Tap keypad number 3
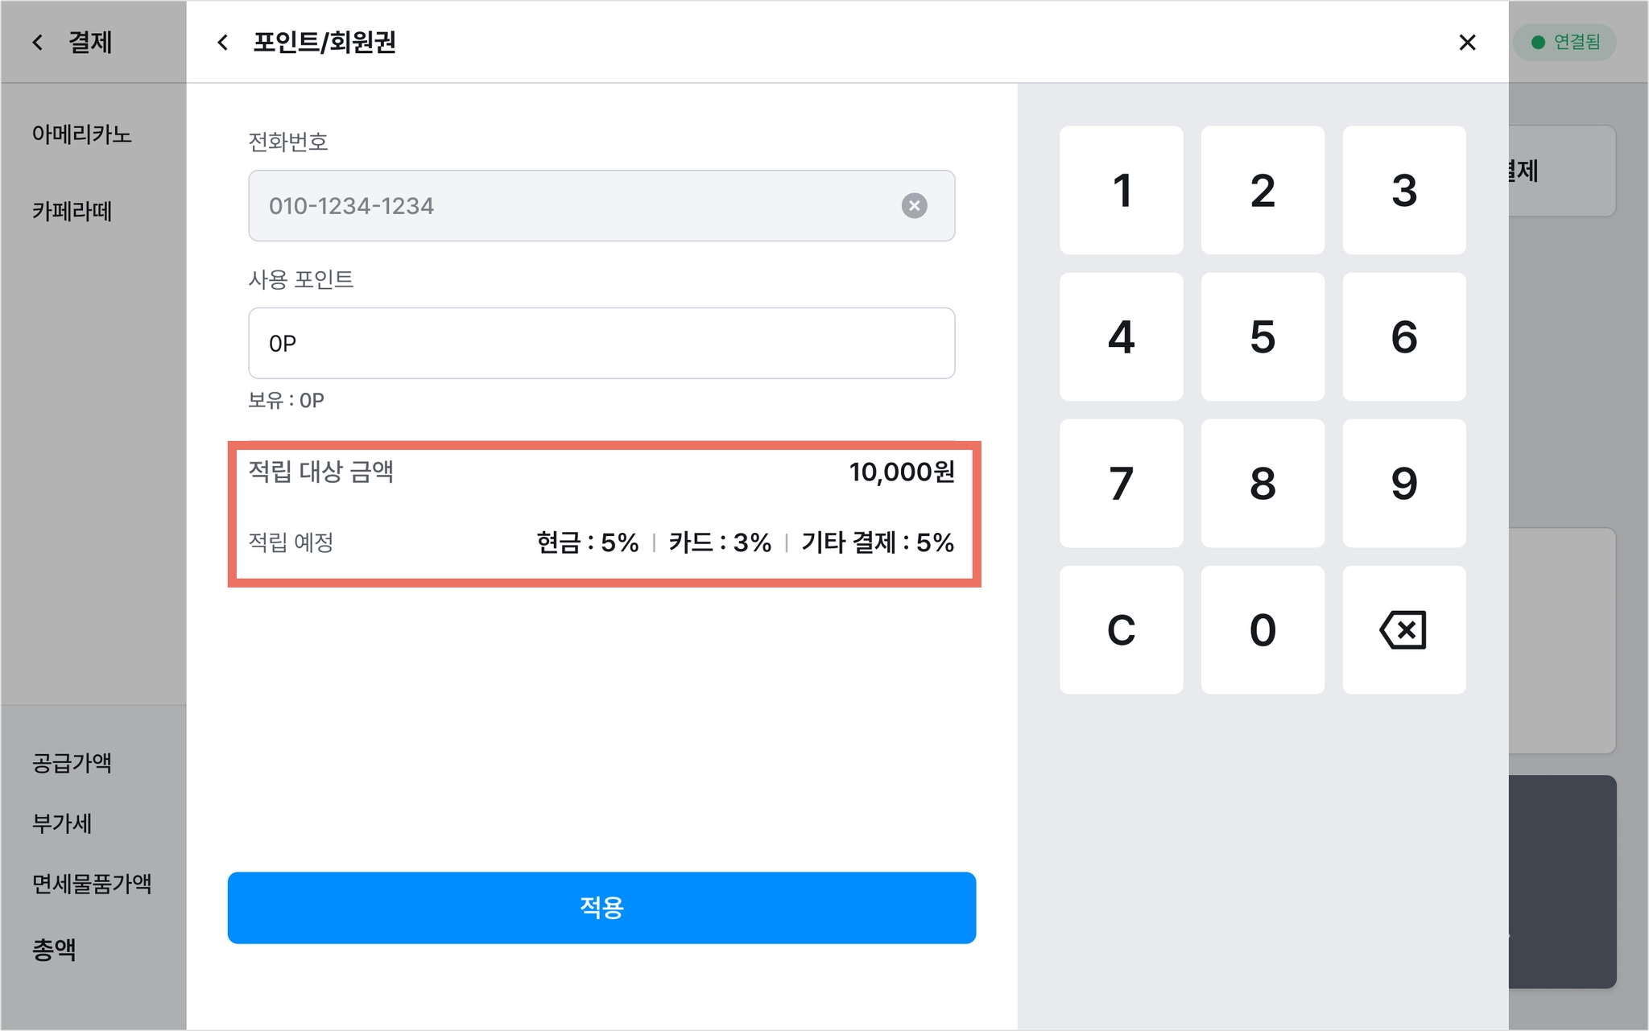Image resolution: width=1649 pixels, height=1031 pixels. tap(1403, 190)
